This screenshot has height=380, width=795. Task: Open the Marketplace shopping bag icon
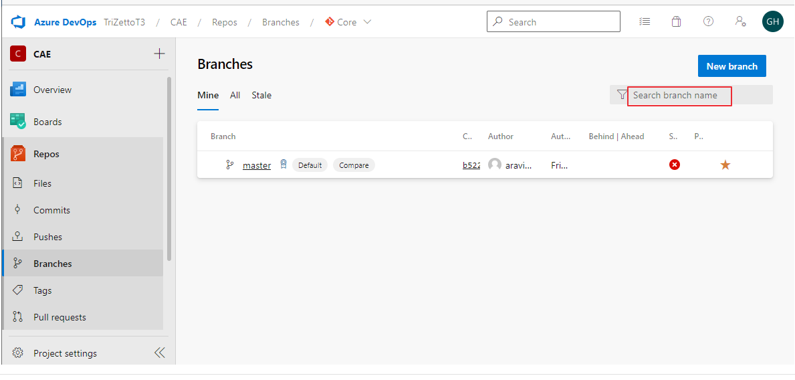click(x=676, y=21)
